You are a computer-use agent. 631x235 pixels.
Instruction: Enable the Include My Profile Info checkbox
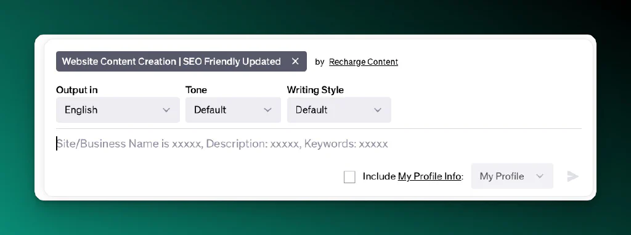(x=349, y=177)
